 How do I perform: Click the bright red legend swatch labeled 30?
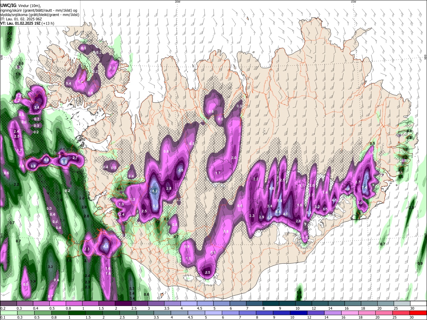(418, 313)
